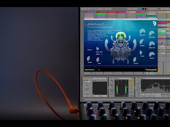Click the Arkinaut device Mix knob
The height and width of the screenshot is (127, 170).
[87, 92]
